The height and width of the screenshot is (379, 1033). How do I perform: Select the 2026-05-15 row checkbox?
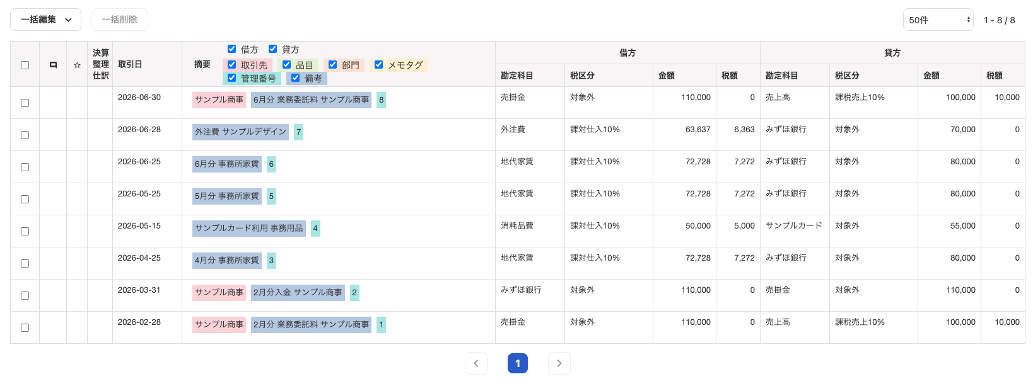pos(25,231)
